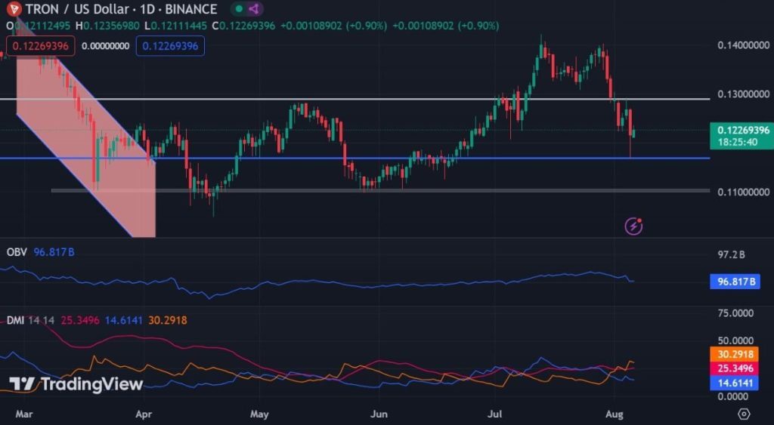Click the Mar time axis label
774x425 pixels.
24,414
